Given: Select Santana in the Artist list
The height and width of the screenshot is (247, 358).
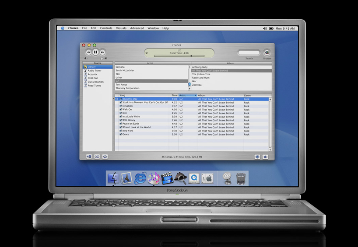Looking at the screenshot, I should click(151, 67).
